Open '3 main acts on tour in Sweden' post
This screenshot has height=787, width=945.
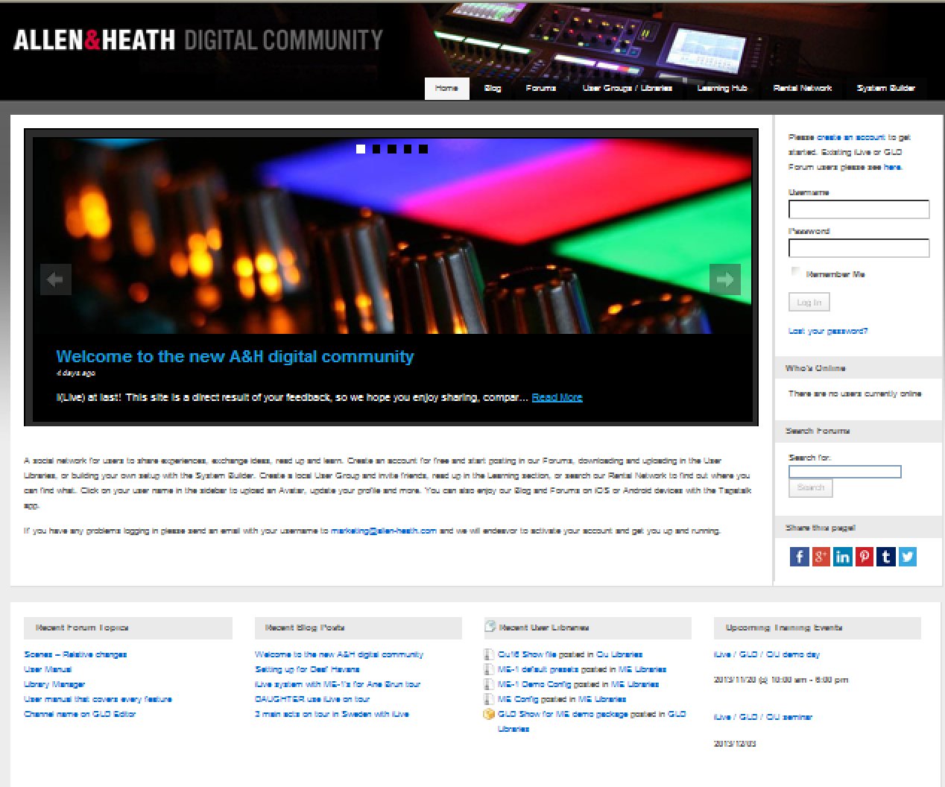332,714
